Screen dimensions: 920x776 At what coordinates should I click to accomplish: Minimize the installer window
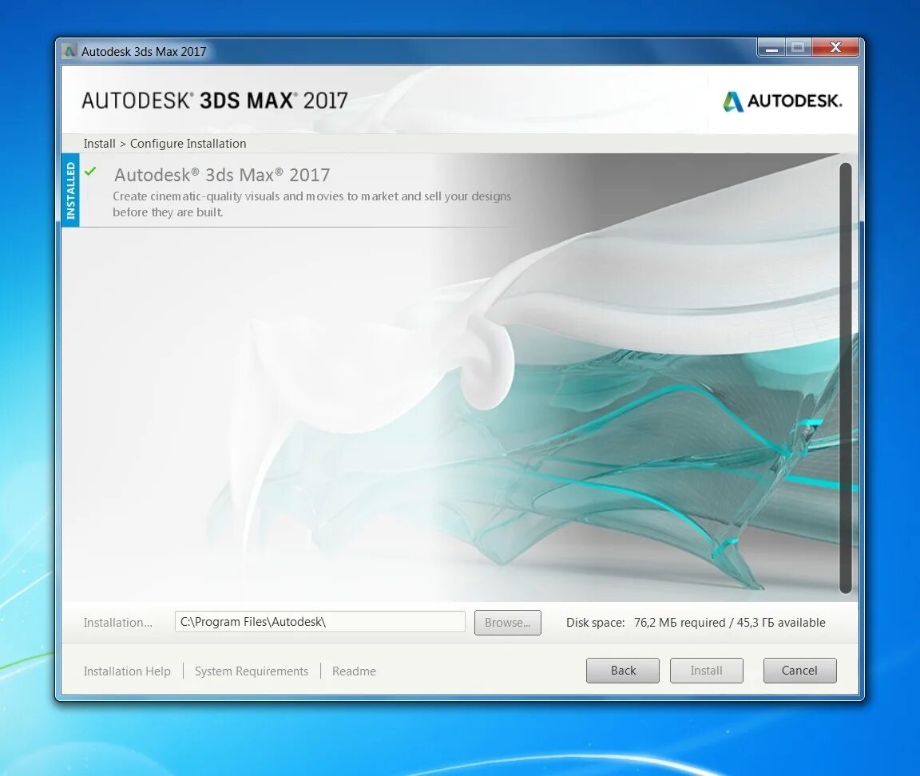point(771,48)
